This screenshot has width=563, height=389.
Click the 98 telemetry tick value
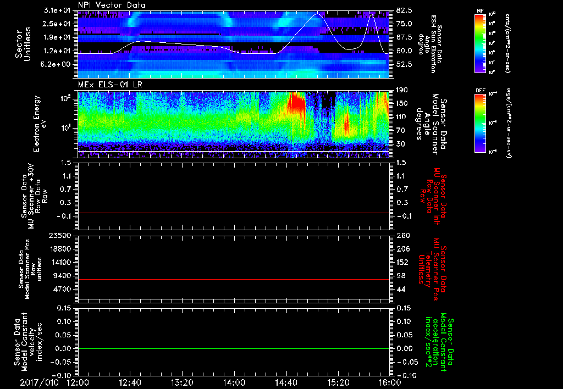coord(401,276)
